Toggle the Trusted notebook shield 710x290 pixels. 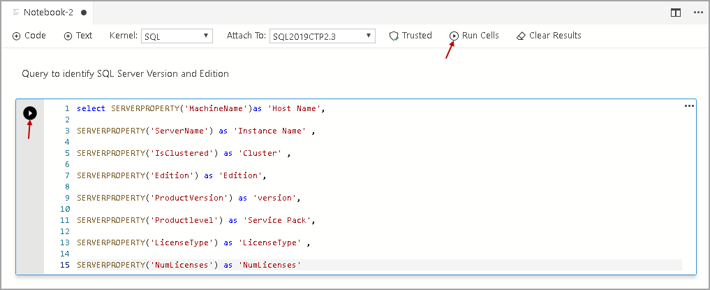411,36
